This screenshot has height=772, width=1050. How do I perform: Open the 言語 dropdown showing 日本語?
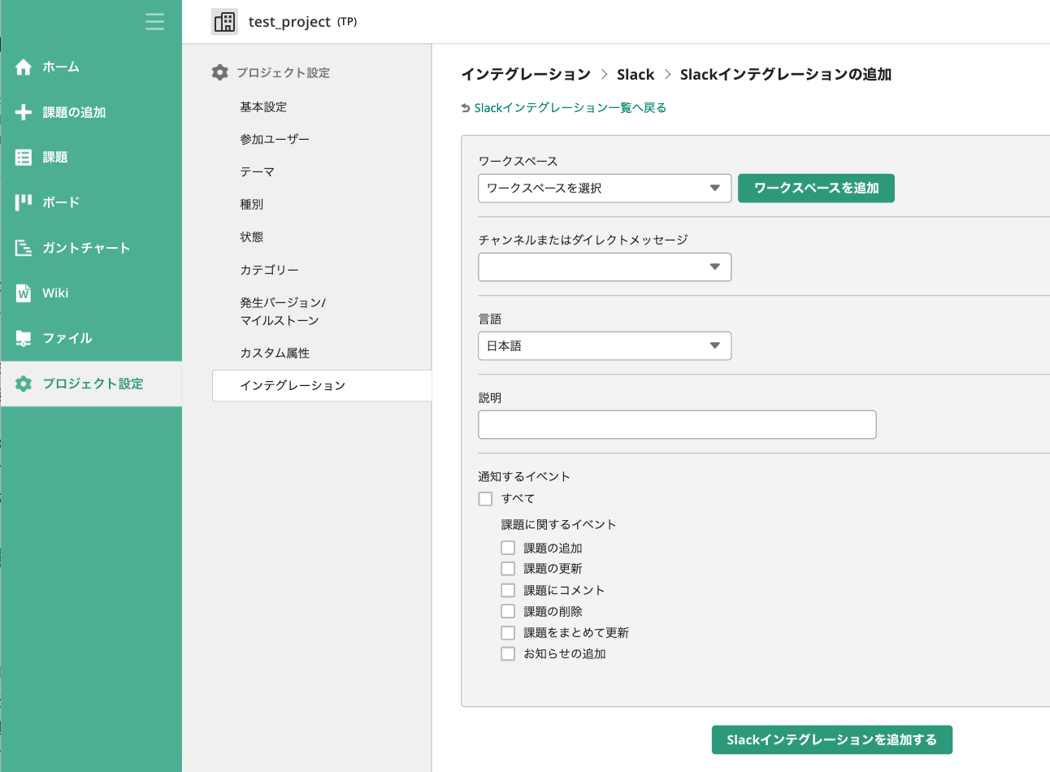click(x=604, y=345)
